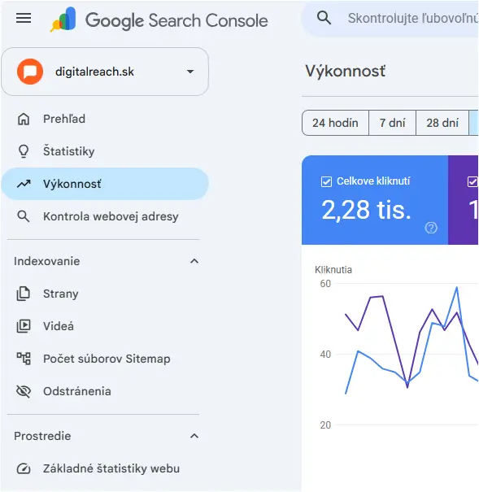
Task: Collapse the Indexovanie section
Action: click(194, 261)
